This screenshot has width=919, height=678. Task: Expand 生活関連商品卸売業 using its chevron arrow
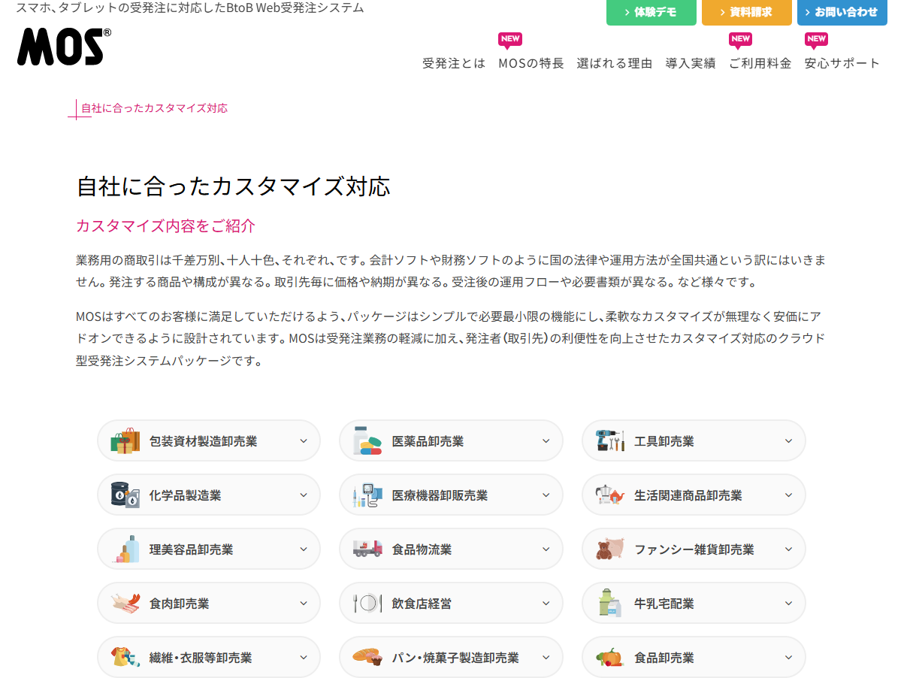[x=789, y=495]
